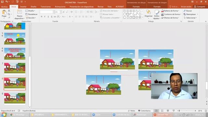Click the Undo arrow icon

point(6,2)
